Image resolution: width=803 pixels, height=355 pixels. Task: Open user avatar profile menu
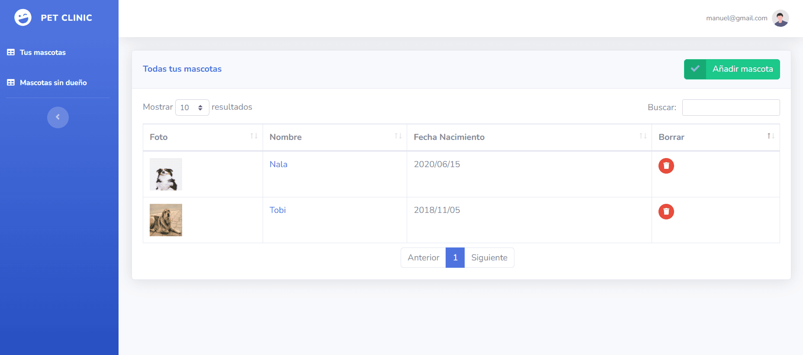tap(781, 18)
